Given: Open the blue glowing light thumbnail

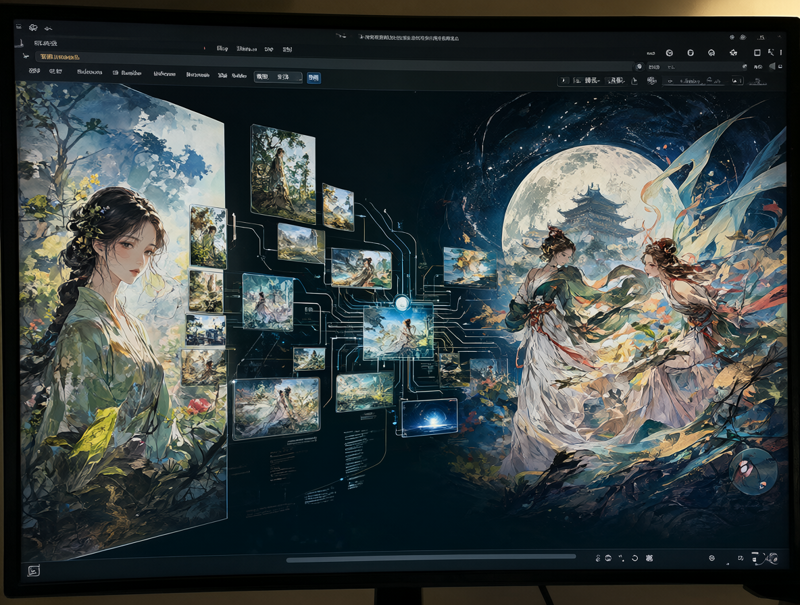Looking at the screenshot, I should pos(429,418).
